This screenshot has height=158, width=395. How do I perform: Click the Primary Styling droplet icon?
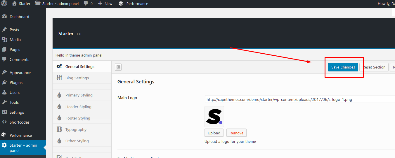59,95
